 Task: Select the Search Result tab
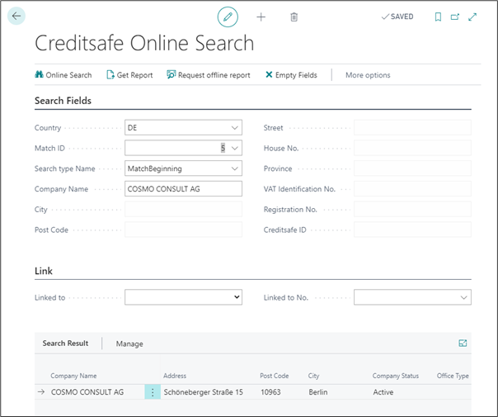[x=65, y=344]
